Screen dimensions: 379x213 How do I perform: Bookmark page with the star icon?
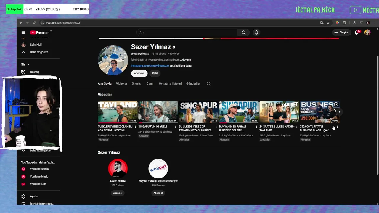328,23
